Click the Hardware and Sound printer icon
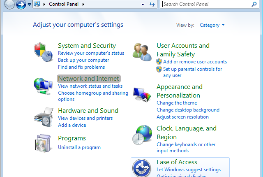The height and width of the screenshot is (177, 263). [43, 117]
